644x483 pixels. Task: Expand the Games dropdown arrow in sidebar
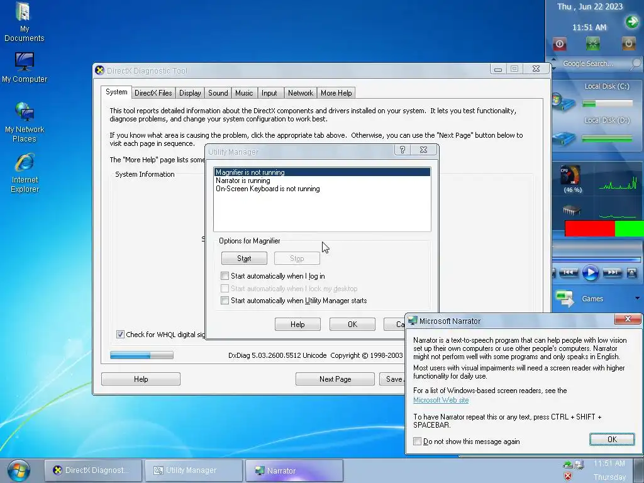point(638,298)
